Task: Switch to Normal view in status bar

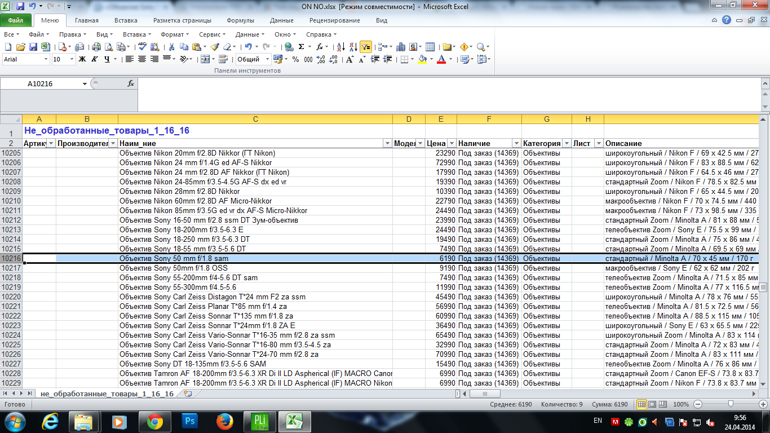Action: click(x=641, y=404)
